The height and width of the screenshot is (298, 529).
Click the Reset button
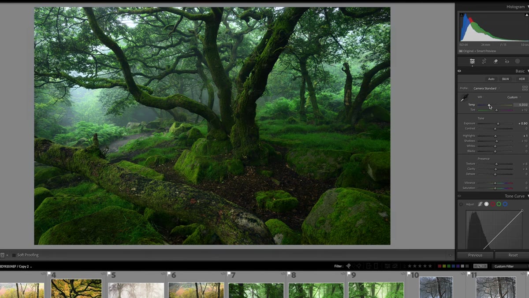click(x=513, y=255)
